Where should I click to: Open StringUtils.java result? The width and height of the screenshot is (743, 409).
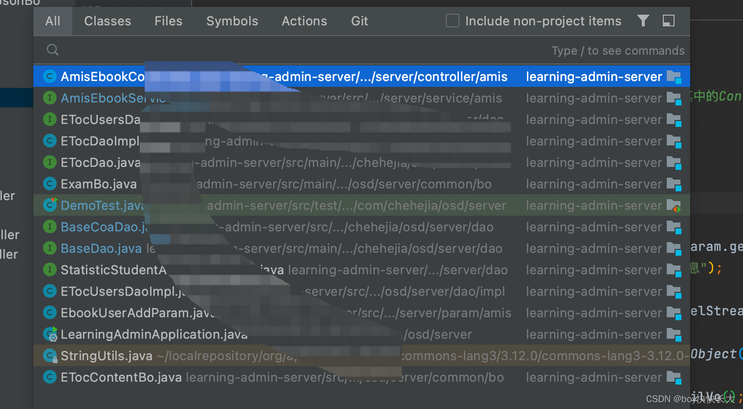pos(362,356)
